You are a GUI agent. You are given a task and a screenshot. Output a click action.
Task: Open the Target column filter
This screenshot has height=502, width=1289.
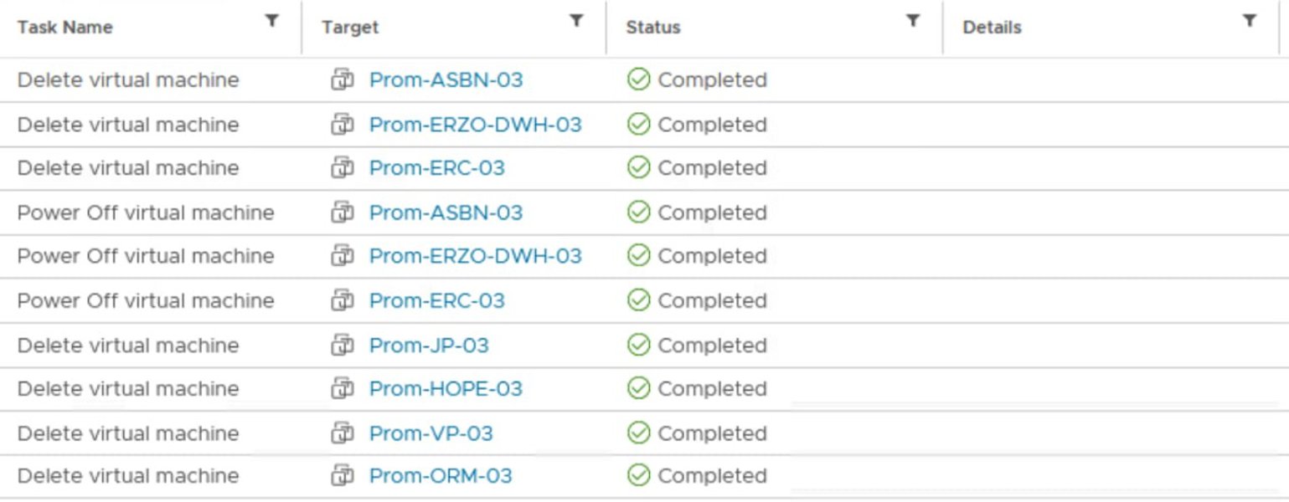(576, 22)
